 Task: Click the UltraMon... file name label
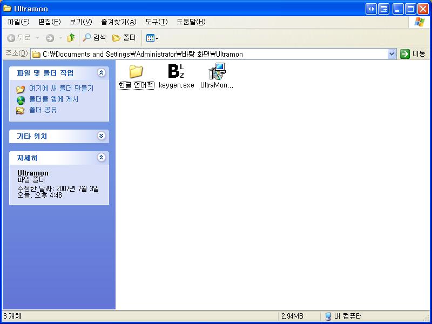[217, 85]
